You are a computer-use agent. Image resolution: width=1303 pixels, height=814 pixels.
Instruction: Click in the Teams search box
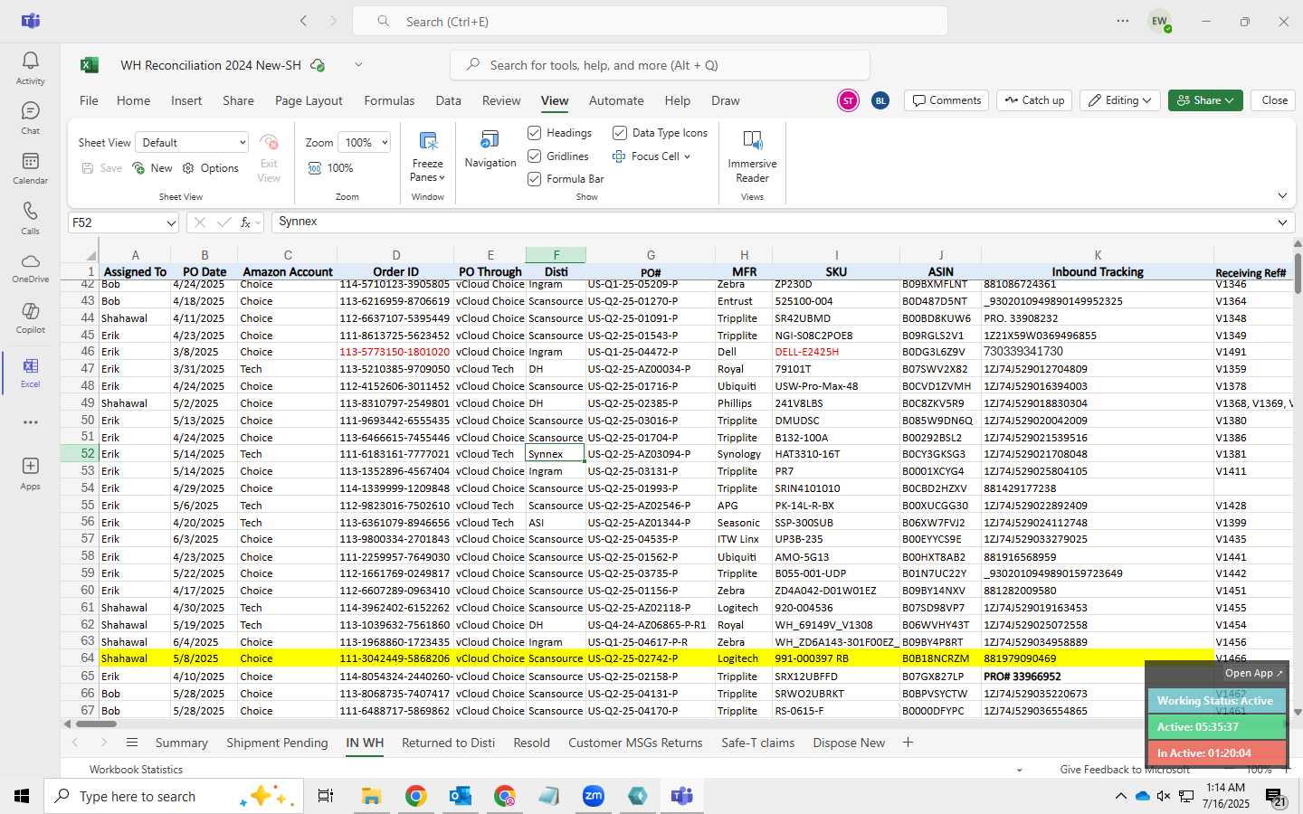(x=650, y=21)
